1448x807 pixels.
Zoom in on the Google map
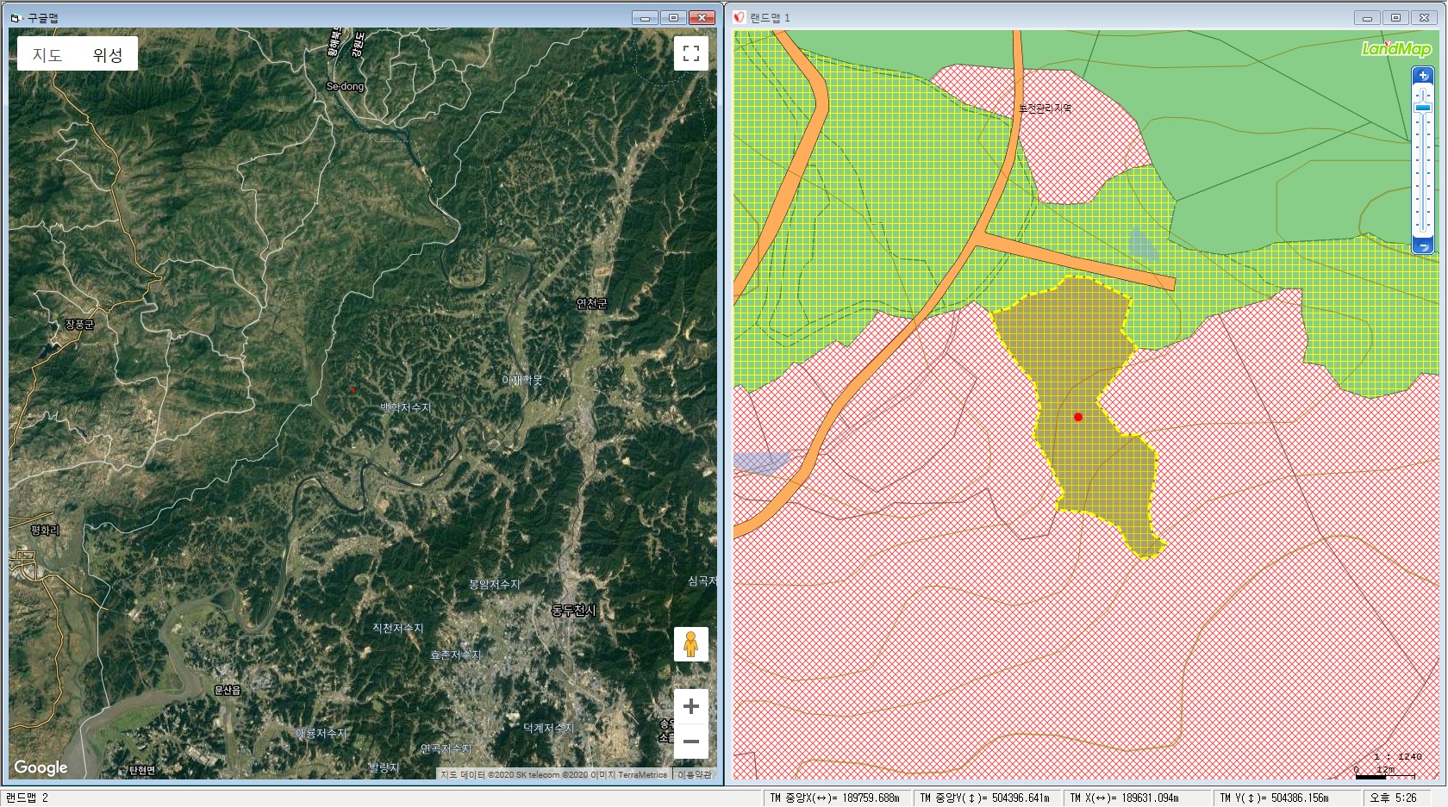point(691,706)
